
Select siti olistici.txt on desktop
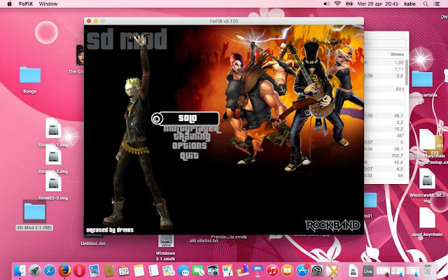pos(204,241)
